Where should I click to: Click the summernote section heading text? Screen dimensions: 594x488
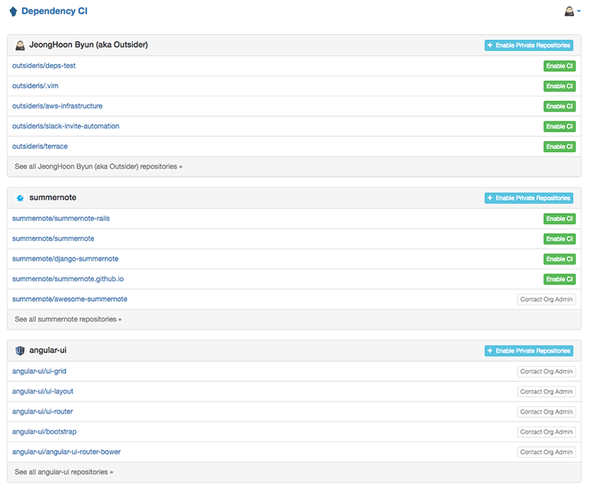[52, 197]
